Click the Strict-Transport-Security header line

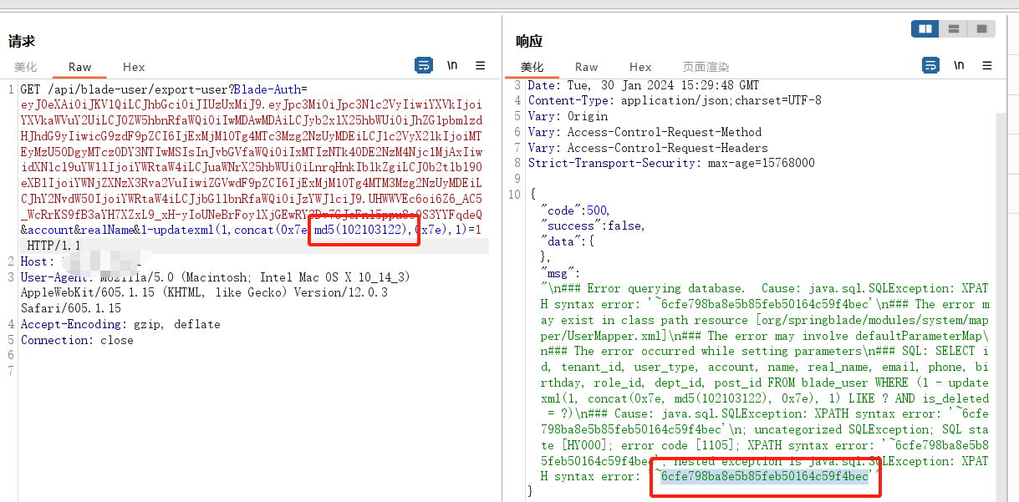click(x=671, y=163)
